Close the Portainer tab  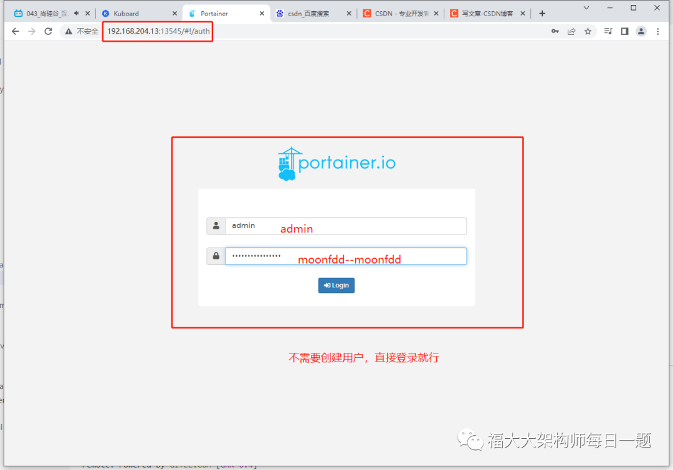pos(262,14)
